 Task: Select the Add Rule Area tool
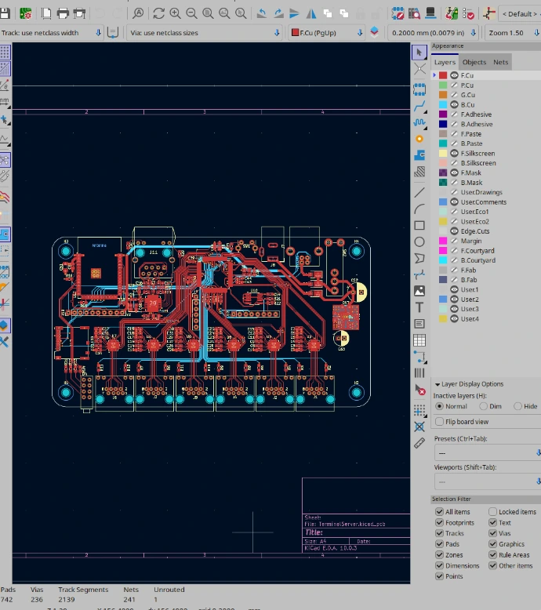(x=419, y=172)
